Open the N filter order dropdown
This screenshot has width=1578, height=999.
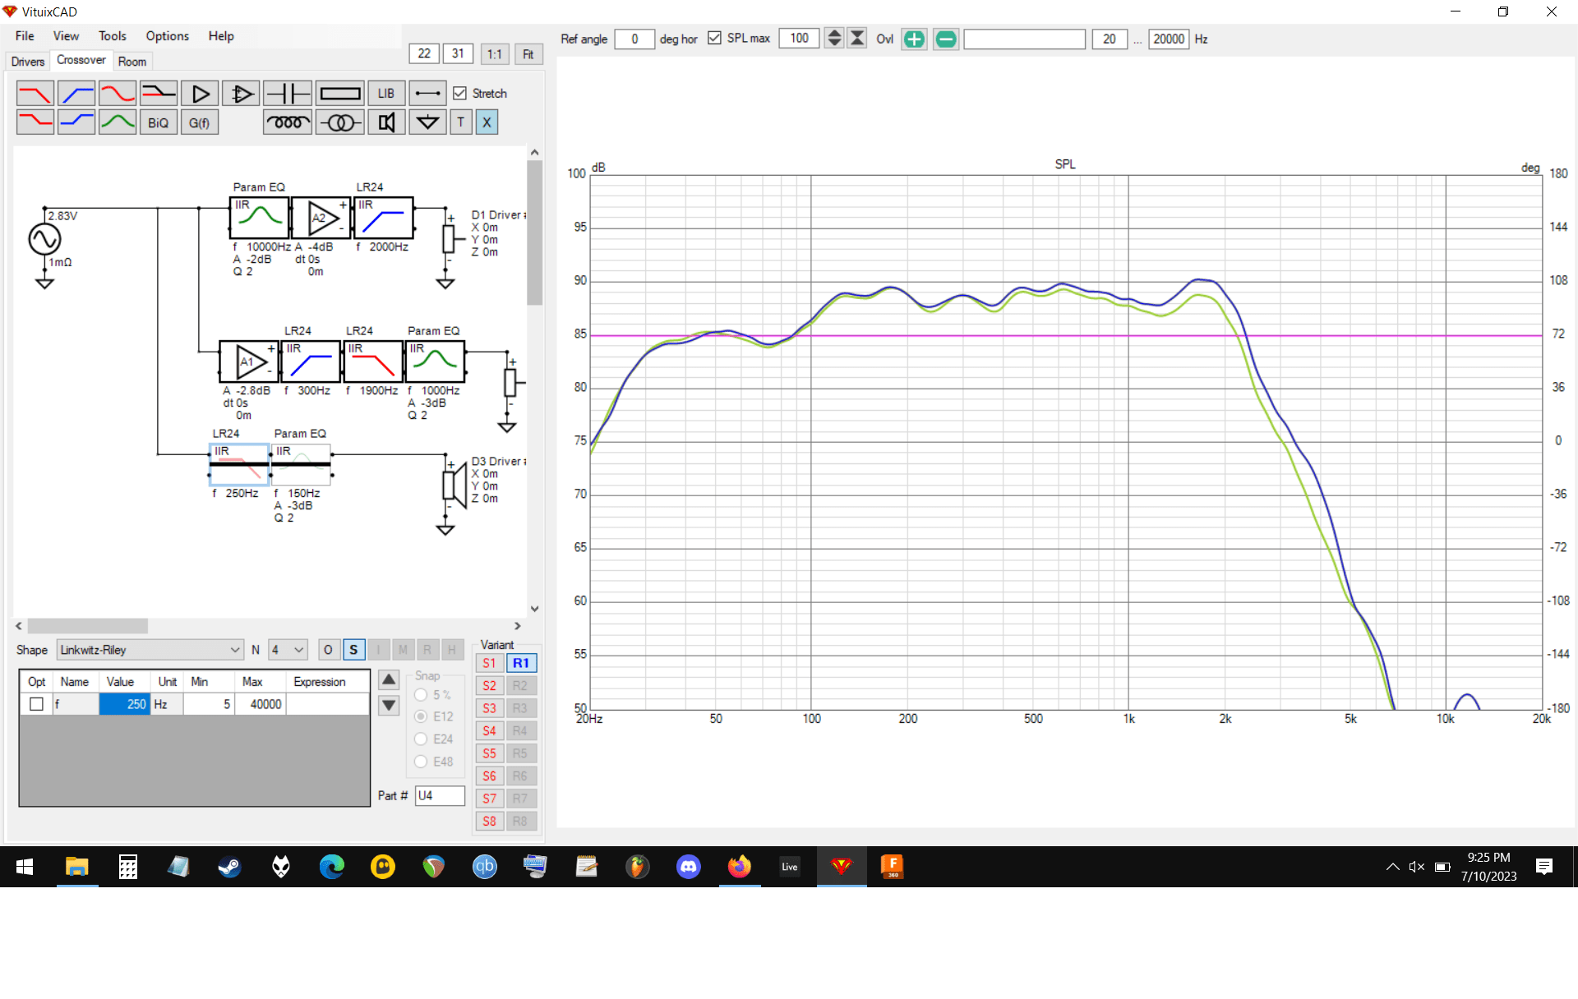tap(288, 650)
